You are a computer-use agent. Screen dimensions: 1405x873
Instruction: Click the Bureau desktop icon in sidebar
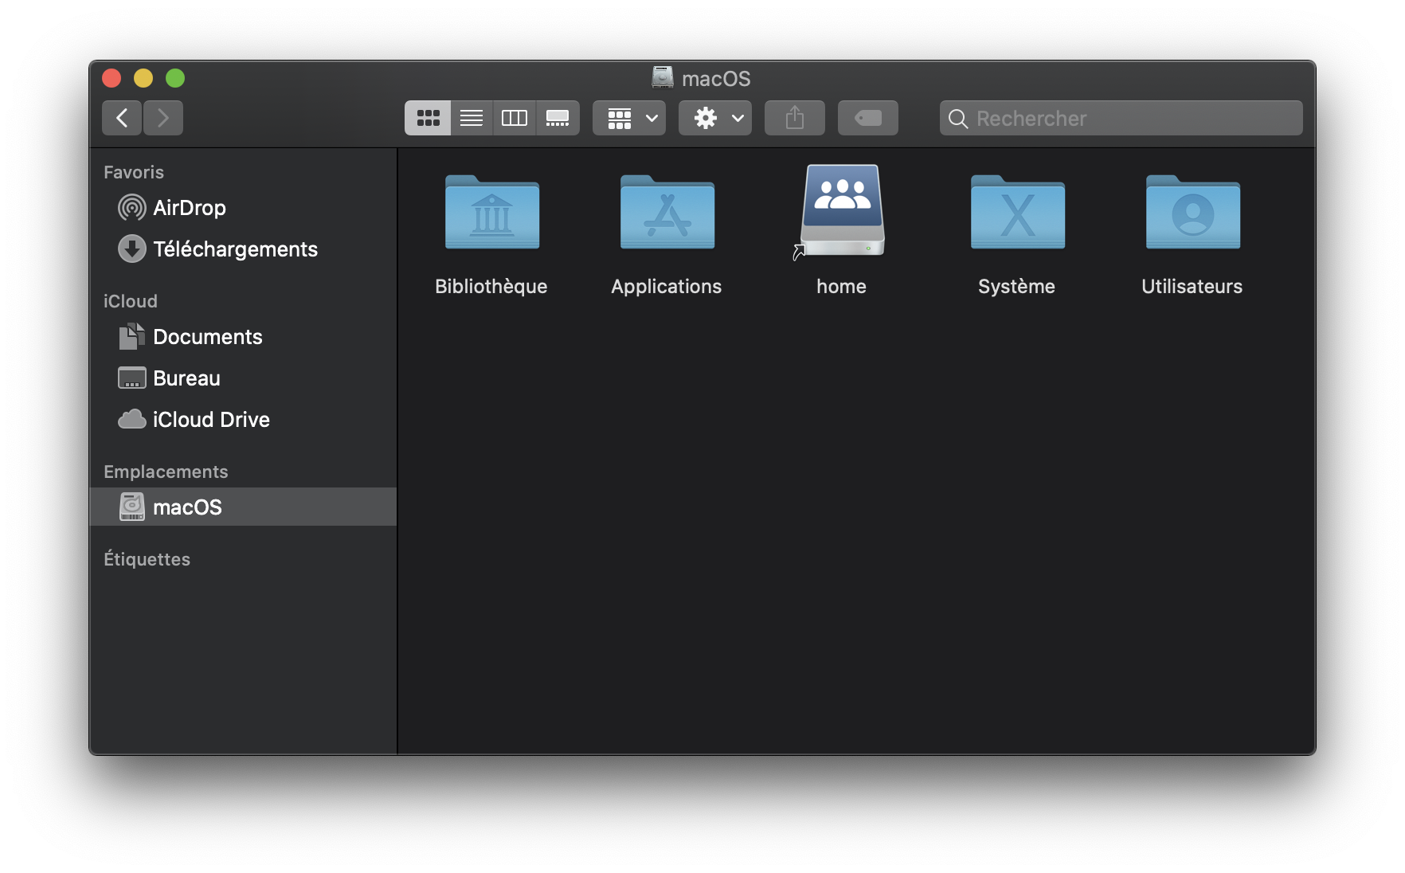click(x=132, y=378)
